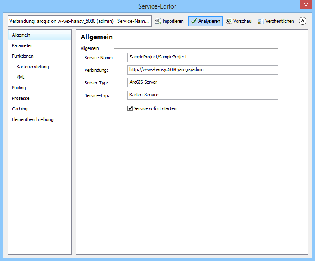Open the Vorschau preview
Viewport: 315px width, 261px height.
point(239,21)
